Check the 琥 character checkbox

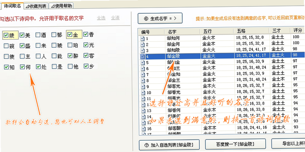pos(54,45)
